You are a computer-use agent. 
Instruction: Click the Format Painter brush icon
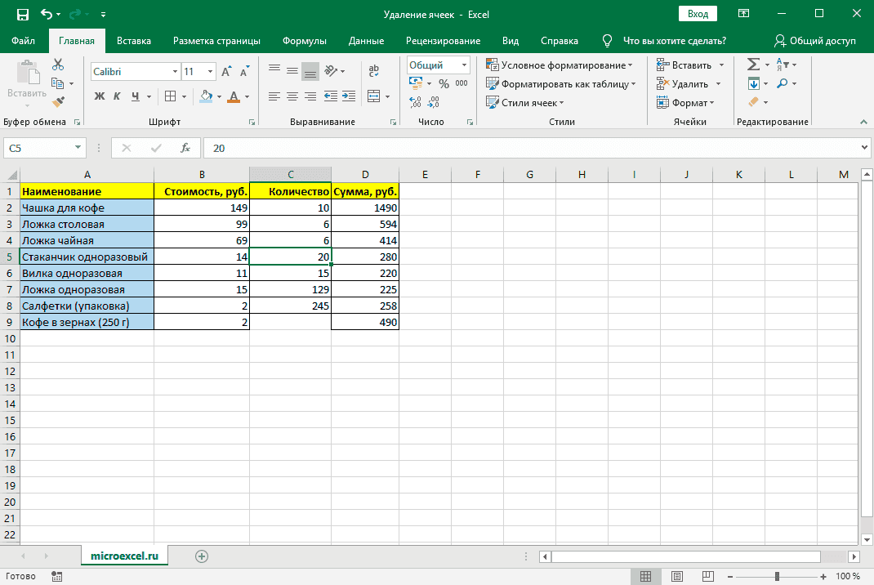coord(58,102)
